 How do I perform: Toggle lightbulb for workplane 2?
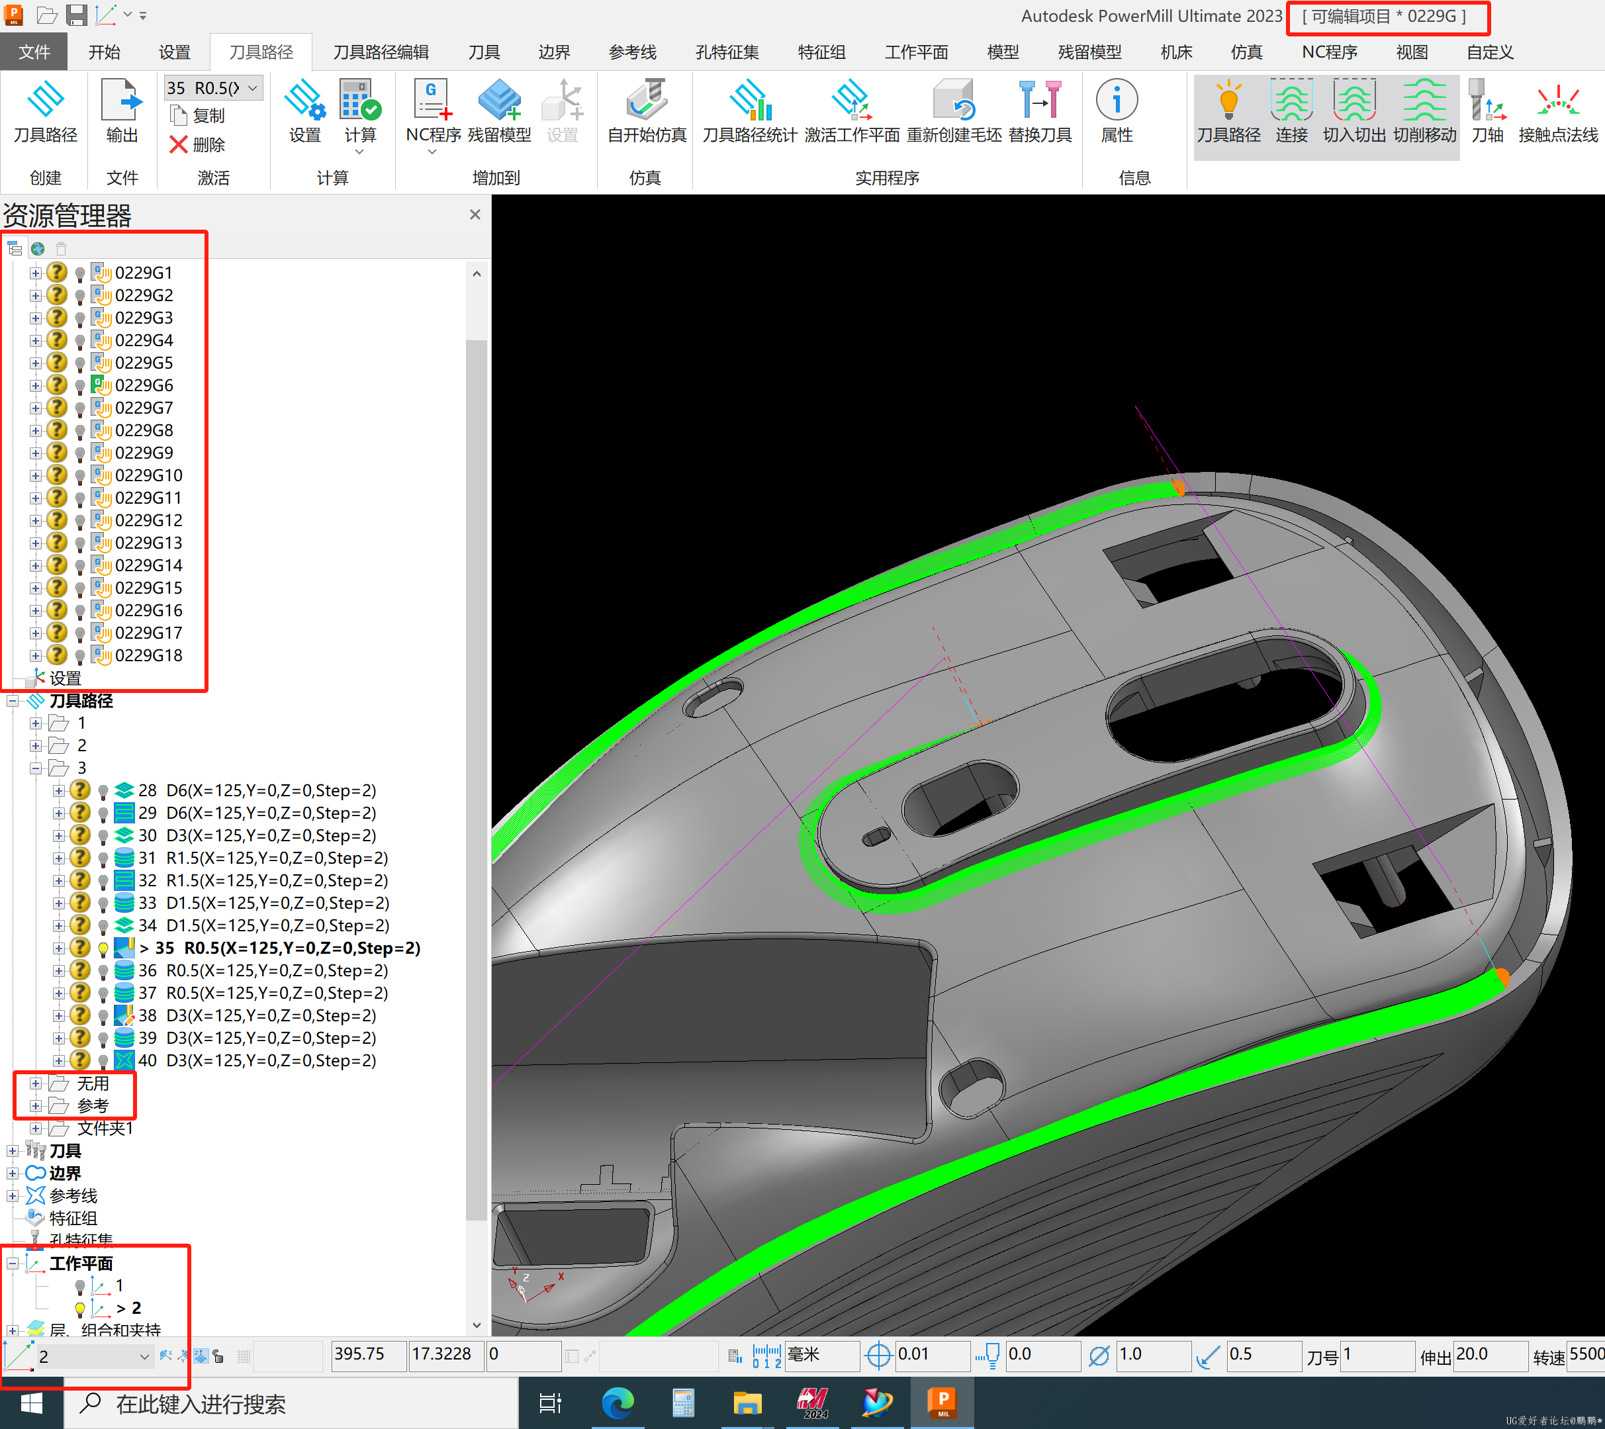tap(79, 1309)
